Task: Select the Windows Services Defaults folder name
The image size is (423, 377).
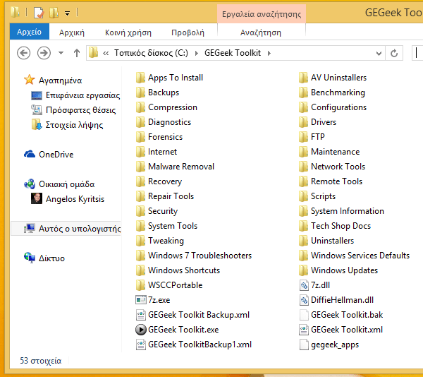Action: pos(360,256)
